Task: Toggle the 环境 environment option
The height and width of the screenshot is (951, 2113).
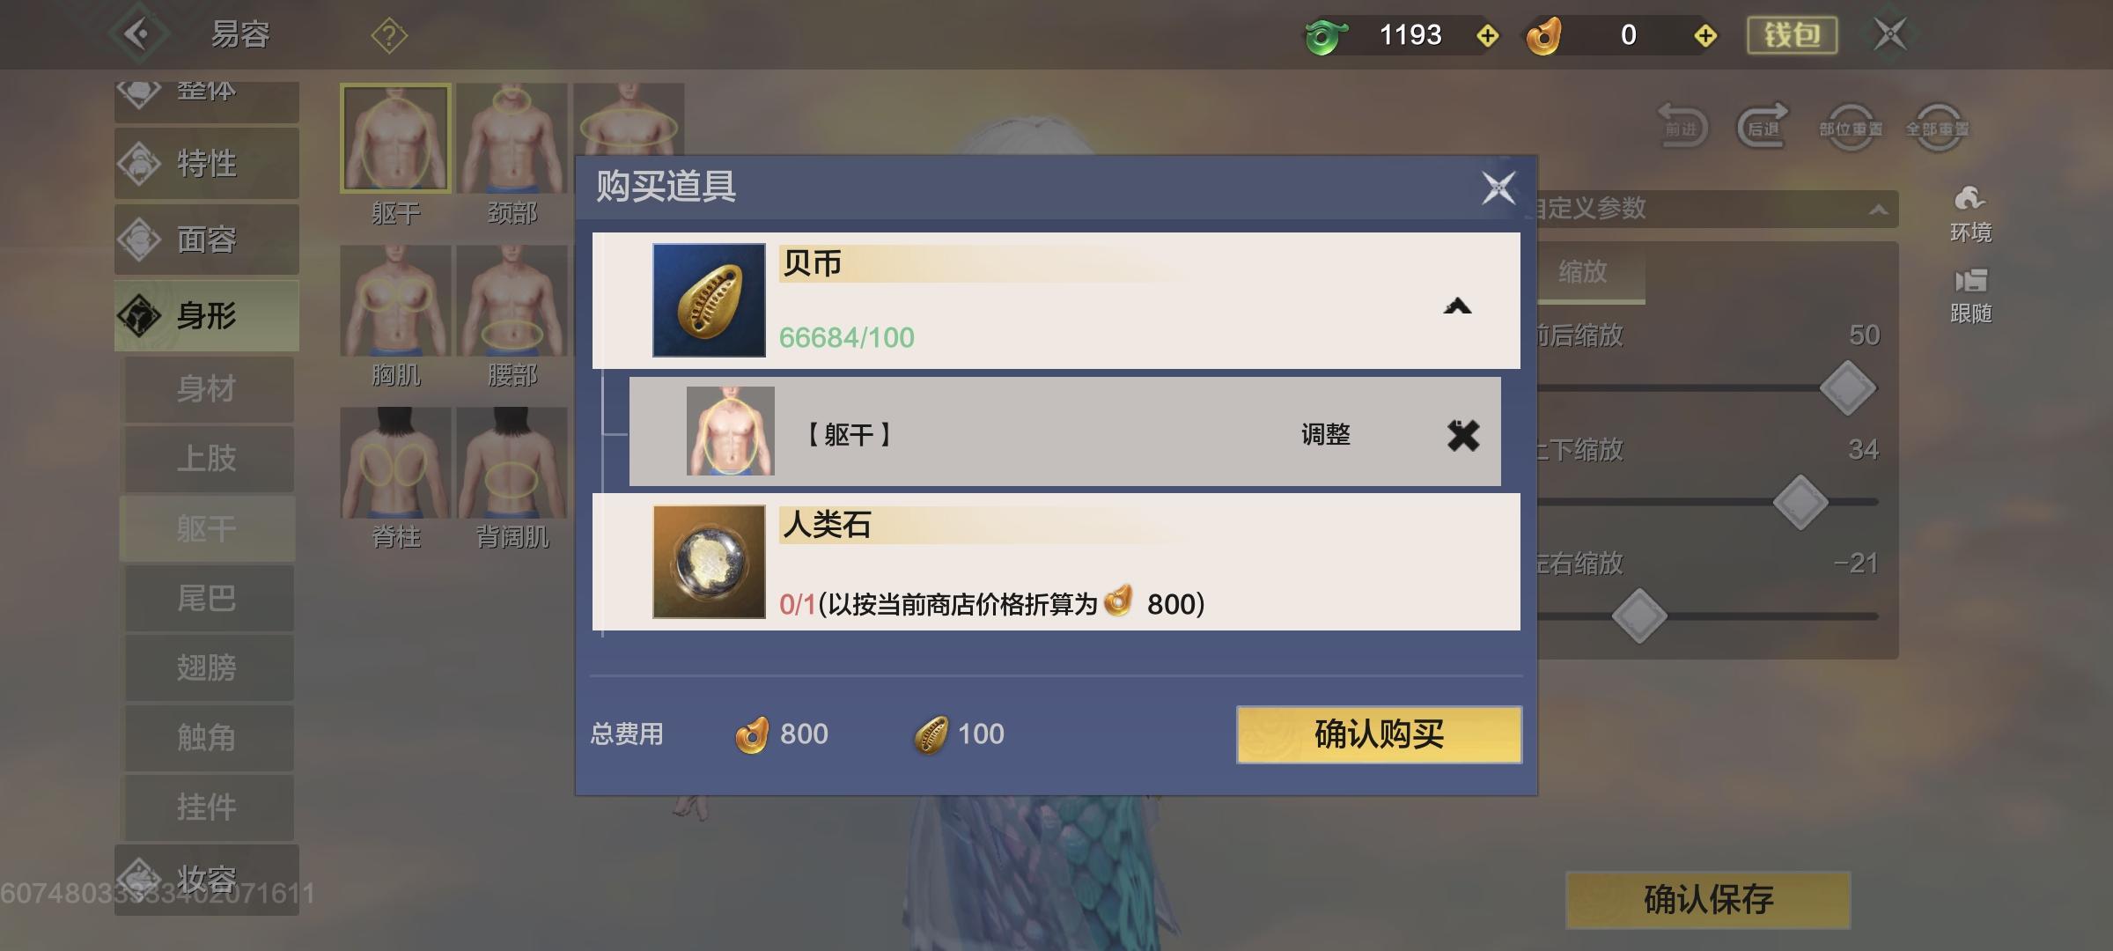Action: click(1970, 214)
